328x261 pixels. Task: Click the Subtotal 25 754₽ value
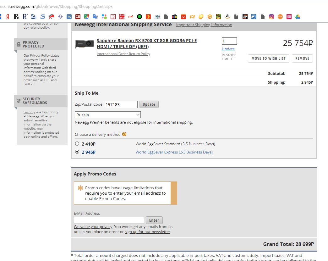coord(306,74)
